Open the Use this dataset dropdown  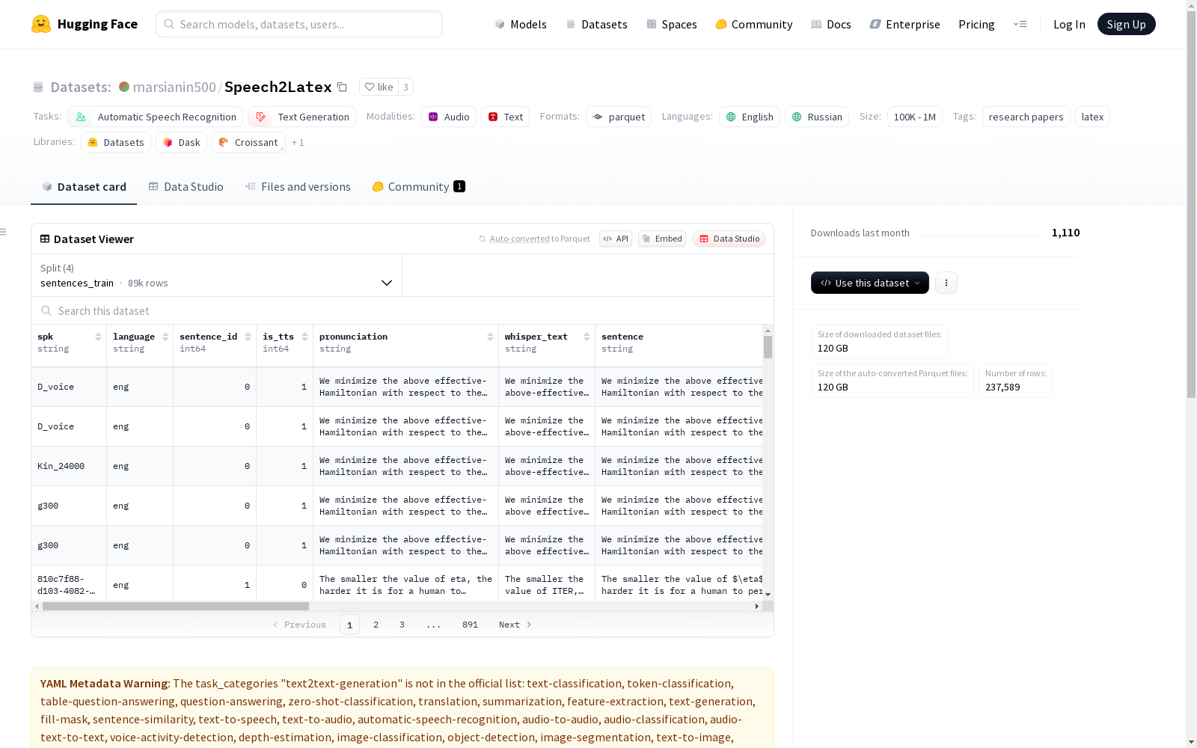[870, 283]
